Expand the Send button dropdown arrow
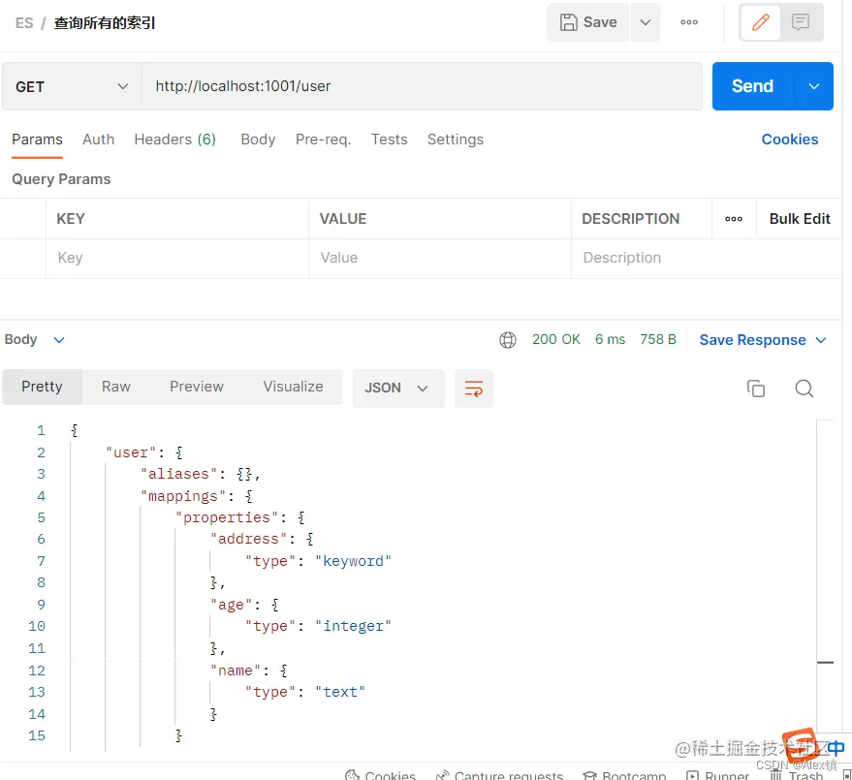 pos(813,86)
